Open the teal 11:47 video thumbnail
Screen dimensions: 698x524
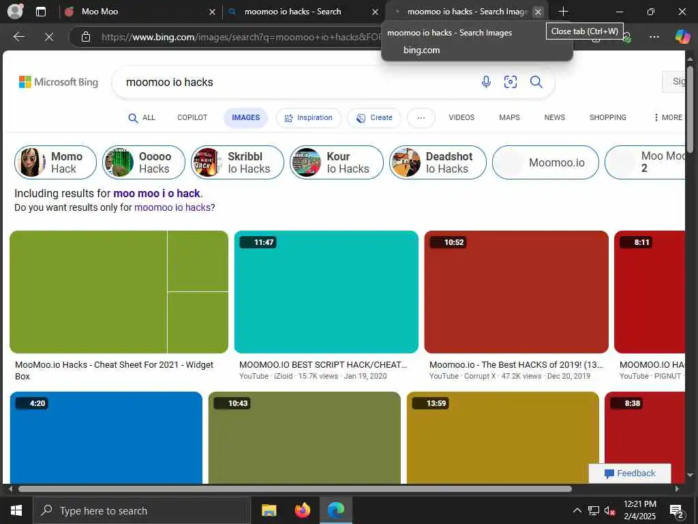[x=327, y=292]
